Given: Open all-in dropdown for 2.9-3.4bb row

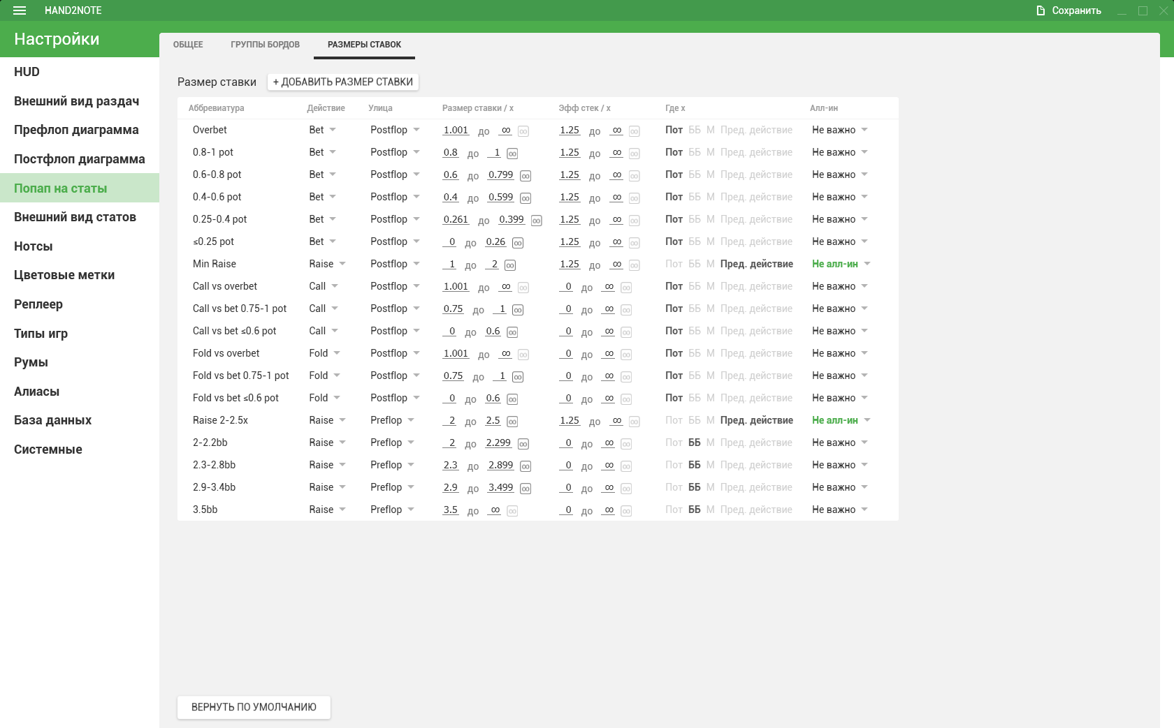Looking at the screenshot, I should click(840, 487).
